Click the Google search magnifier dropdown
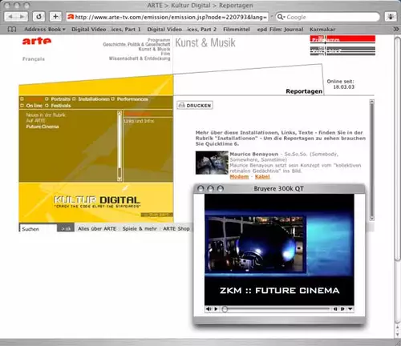The width and height of the screenshot is (401, 346). (281, 17)
